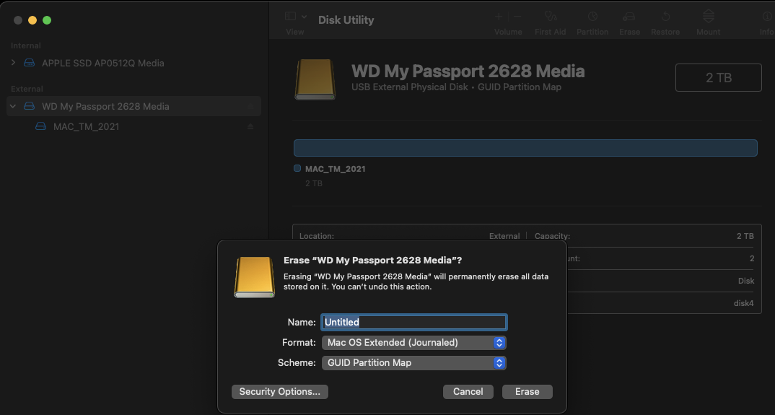Click the External section header in sidebar
Image resolution: width=775 pixels, height=415 pixels.
pyautogui.click(x=27, y=89)
